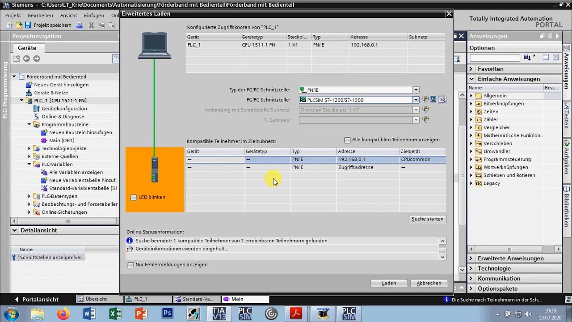572x322 pixels.
Task: Click shield icon beside 1. Gateway field
Action: pyautogui.click(x=425, y=120)
